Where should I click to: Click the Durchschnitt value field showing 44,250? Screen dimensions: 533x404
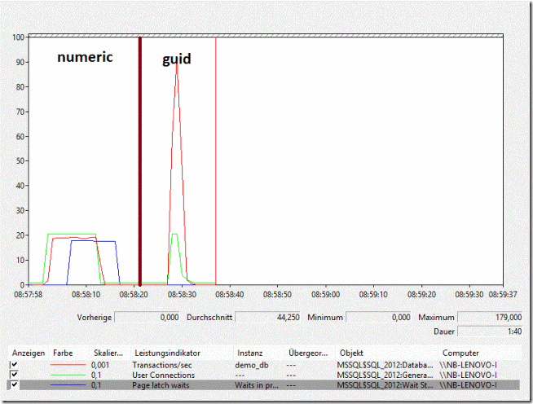tap(267, 317)
